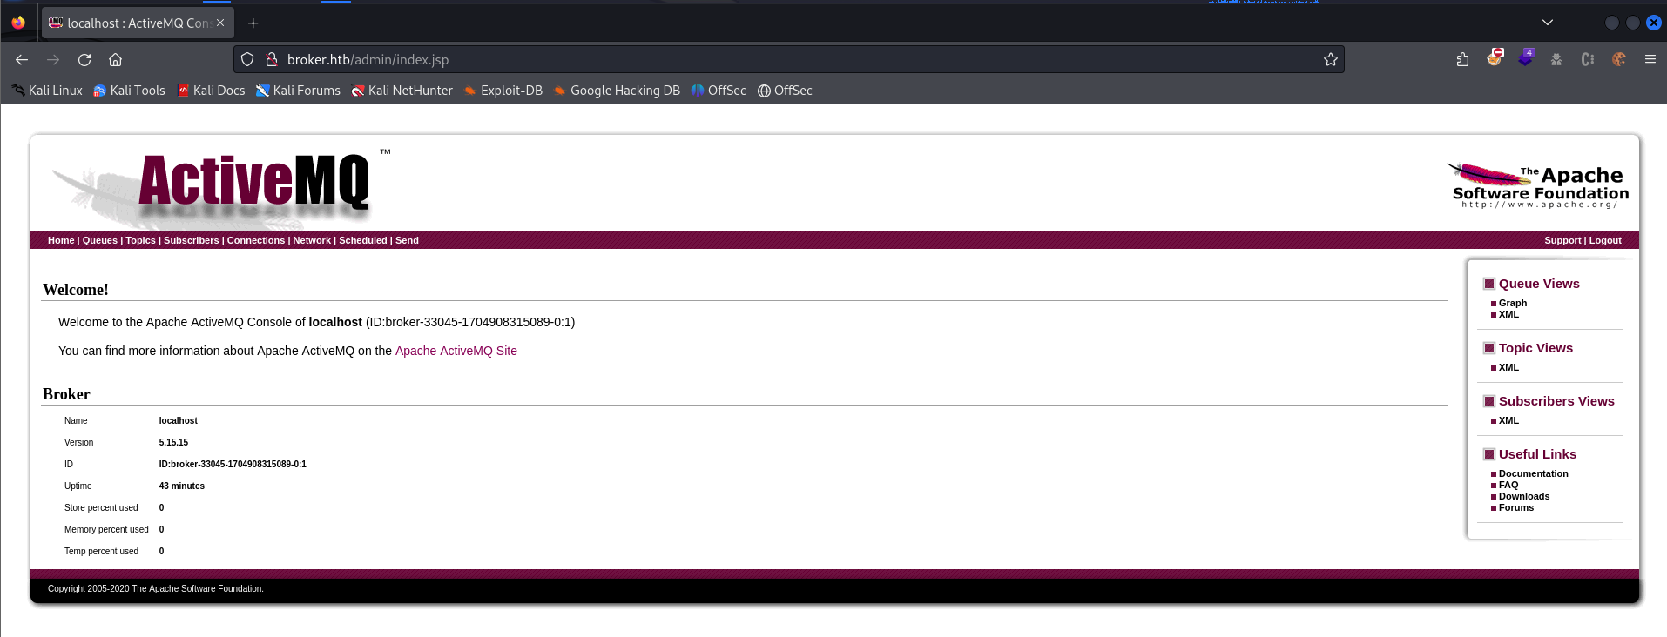1667x637 pixels.
Task: Click the Apache Software Foundation logo
Action: pyautogui.click(x=1538, y=185)
